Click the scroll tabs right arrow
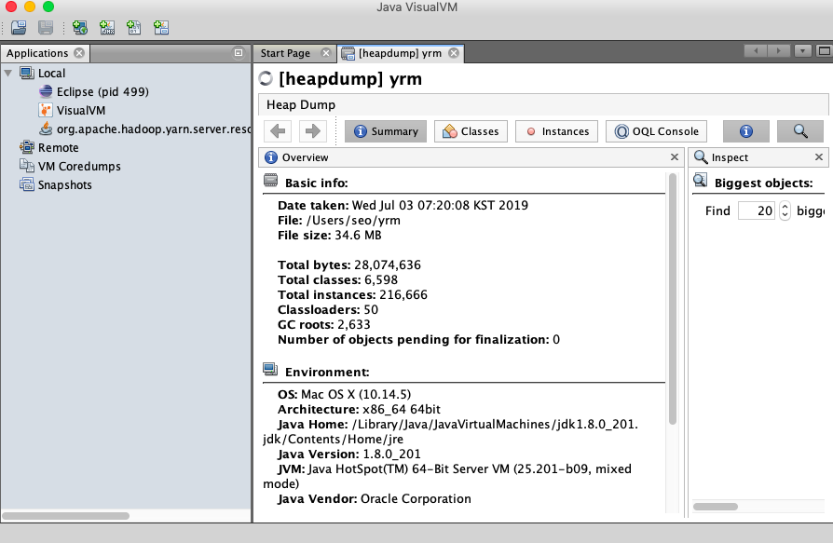 [779, 51]
